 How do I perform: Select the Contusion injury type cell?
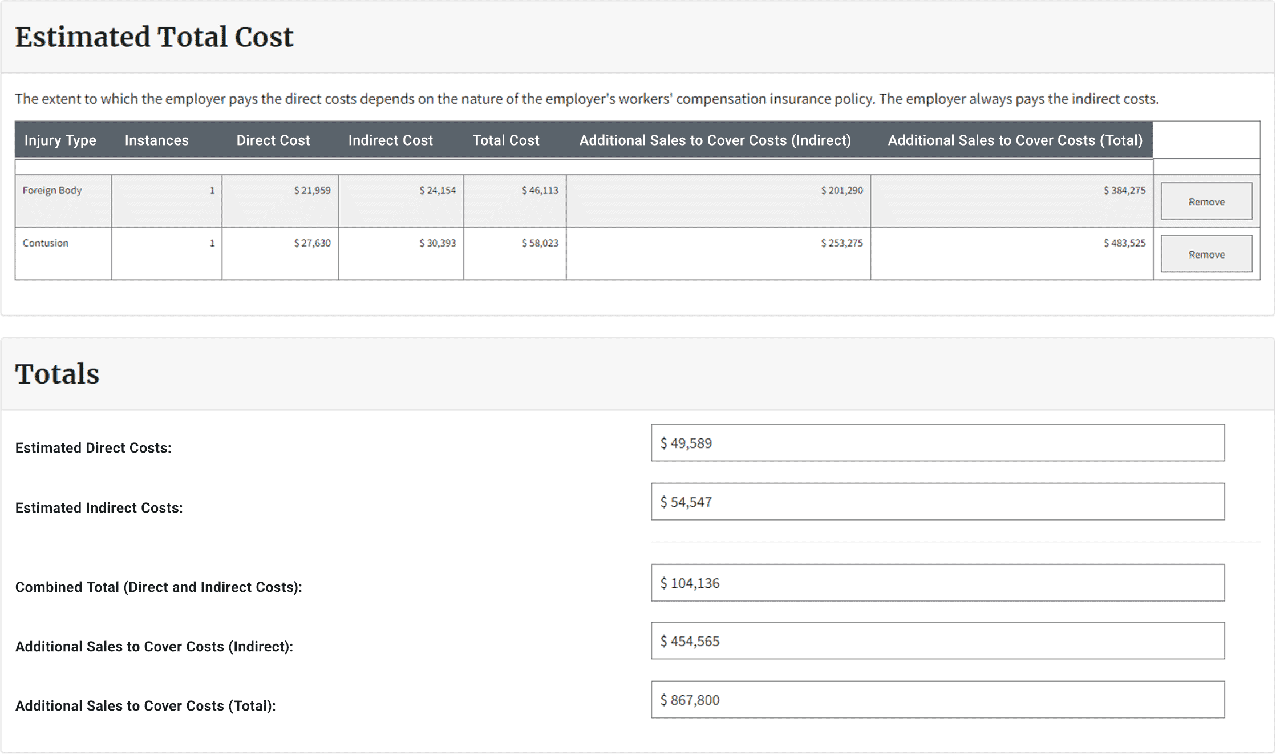point(63,253)
